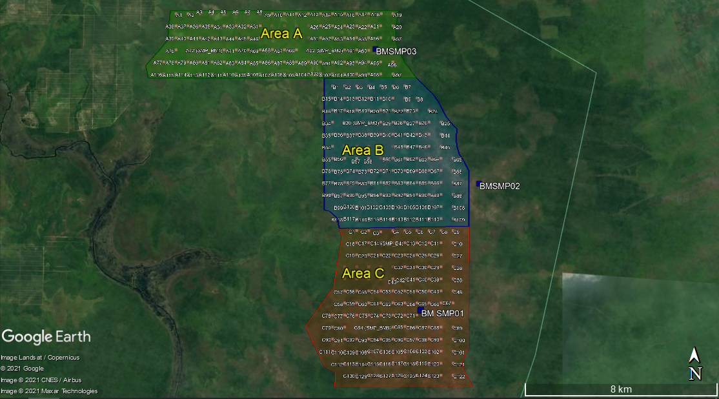This screenshot has width=719, height=399.
Task: Click the Image Landsat / Copernicus attribution
Action: [40, 357]
